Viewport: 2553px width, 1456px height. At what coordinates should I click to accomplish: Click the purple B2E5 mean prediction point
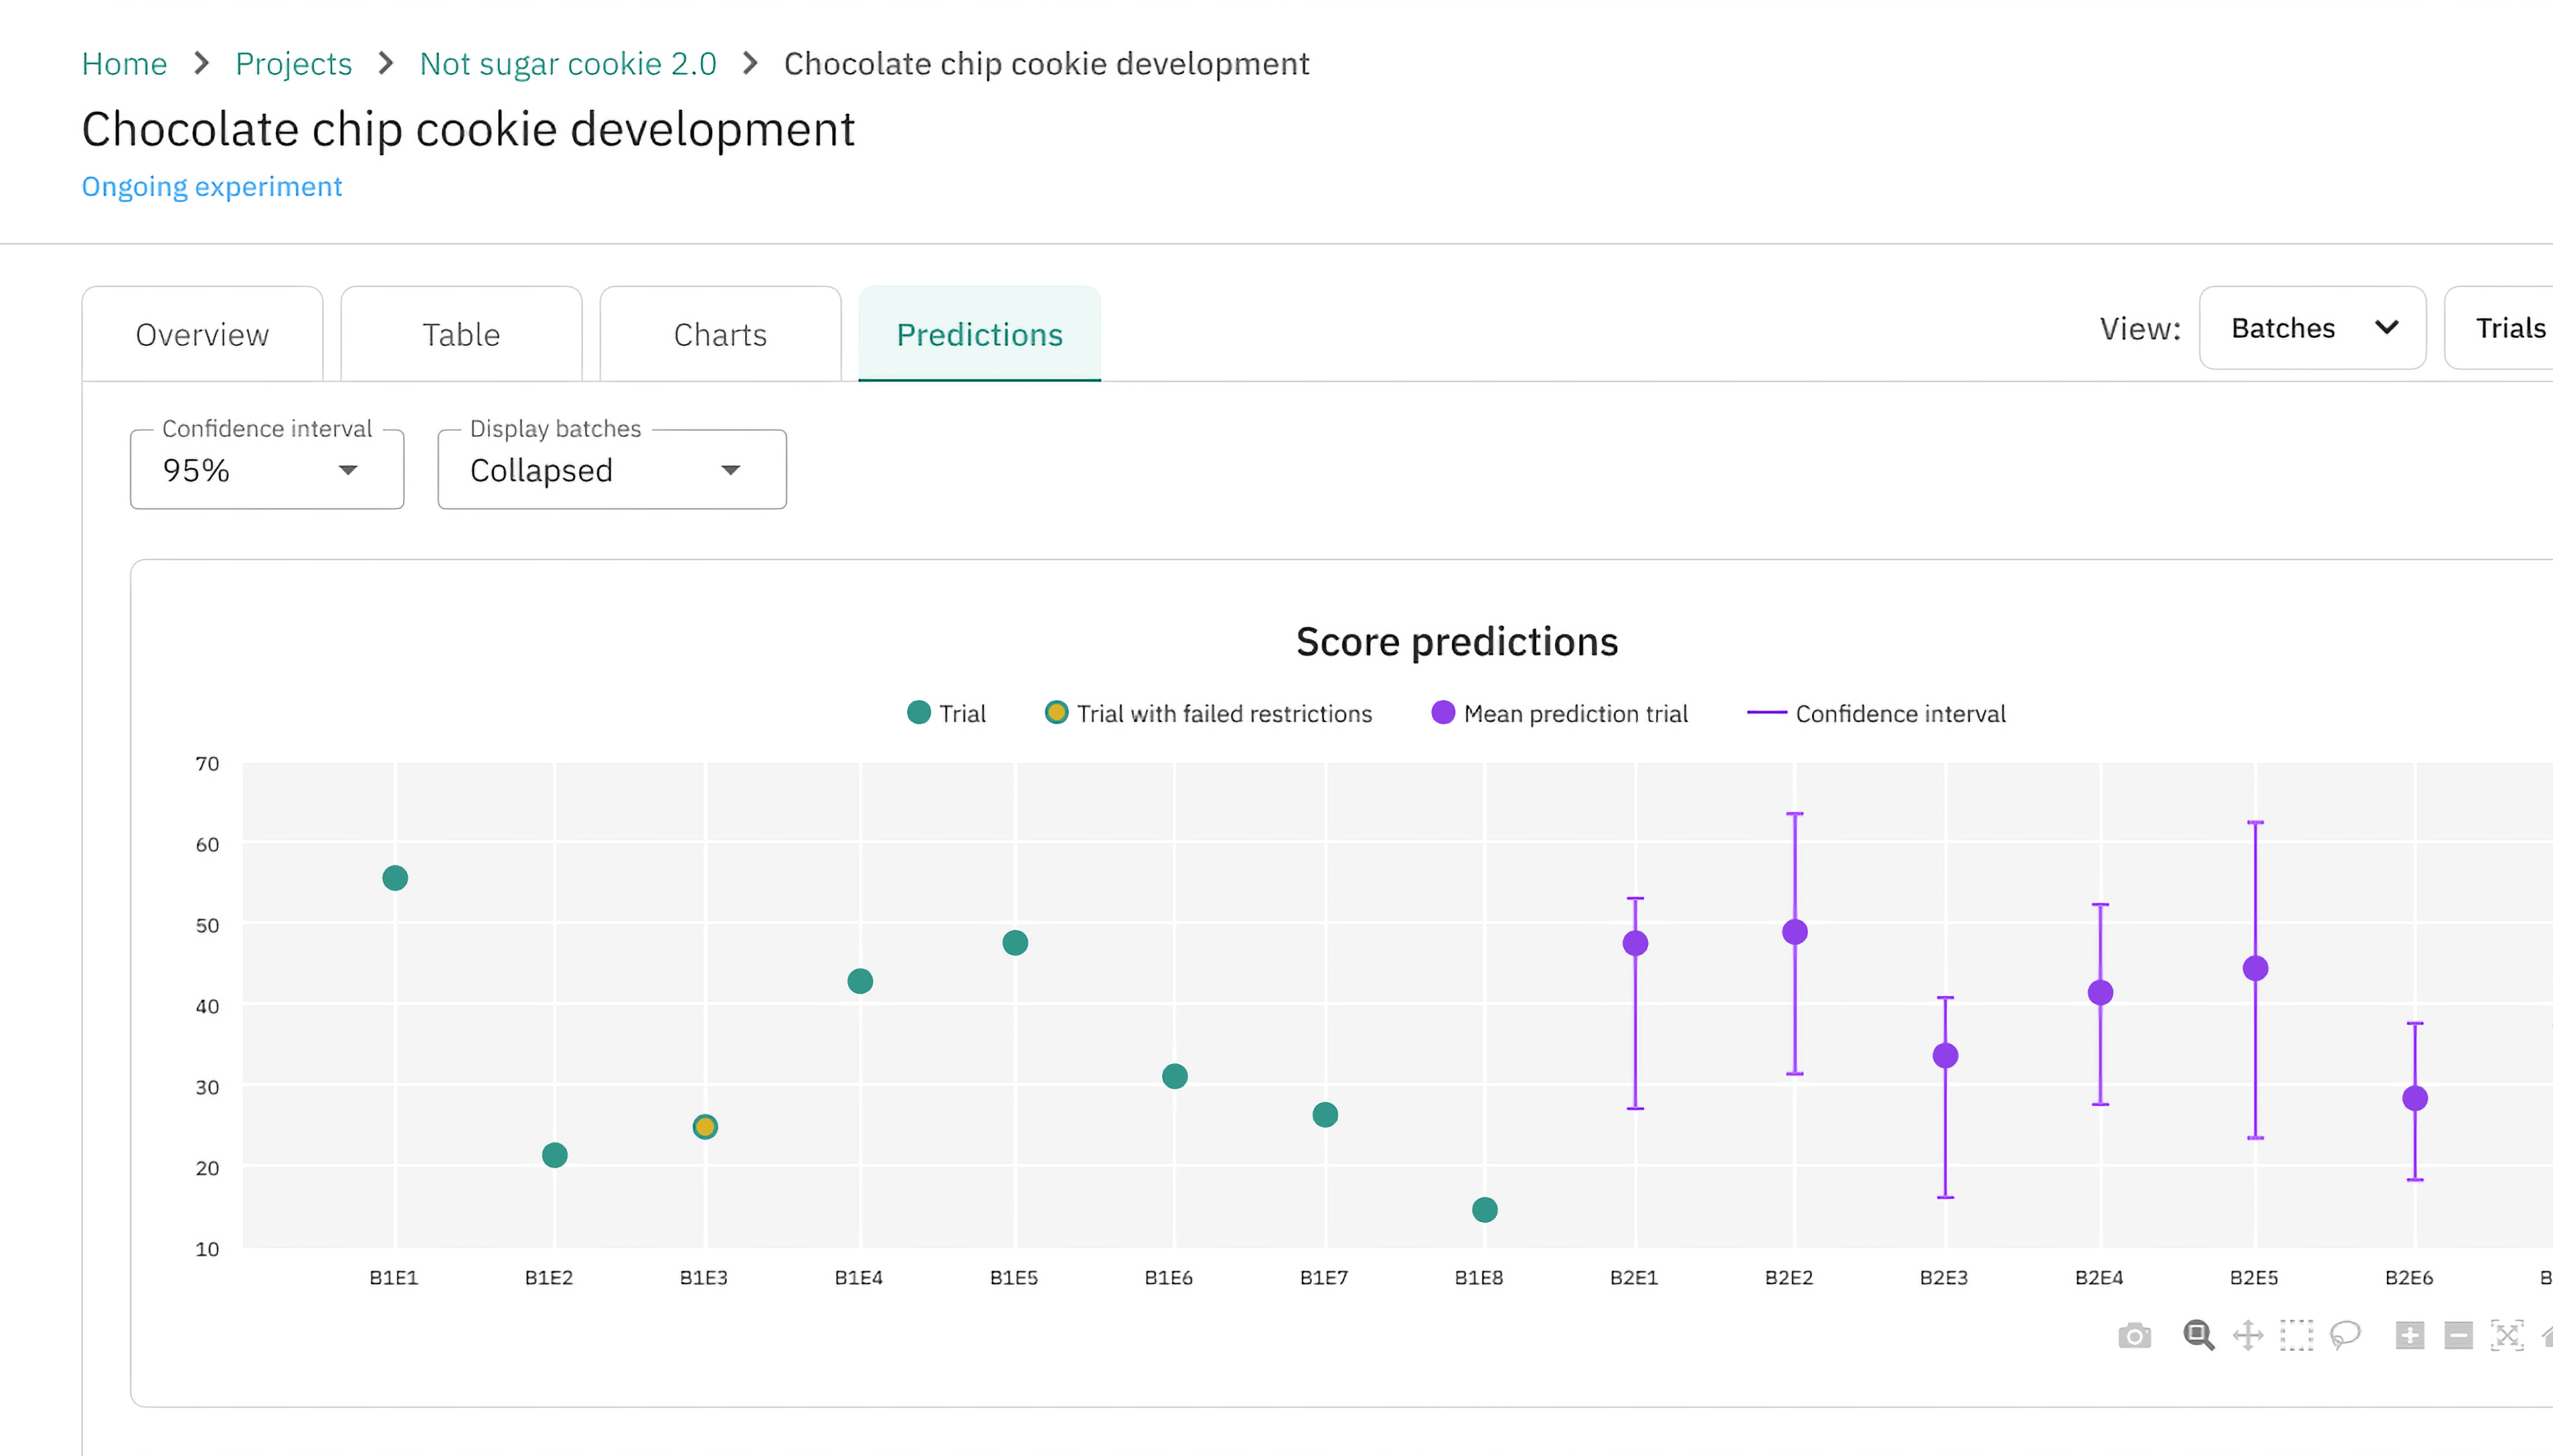click(2256, 968)
